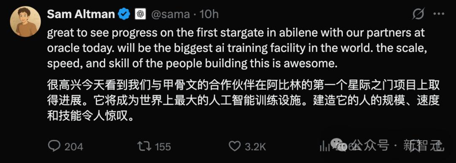The height and width of the screenshot is (163, 456).
Task: Open the three-dot more options menu
Action: point(438,13)
